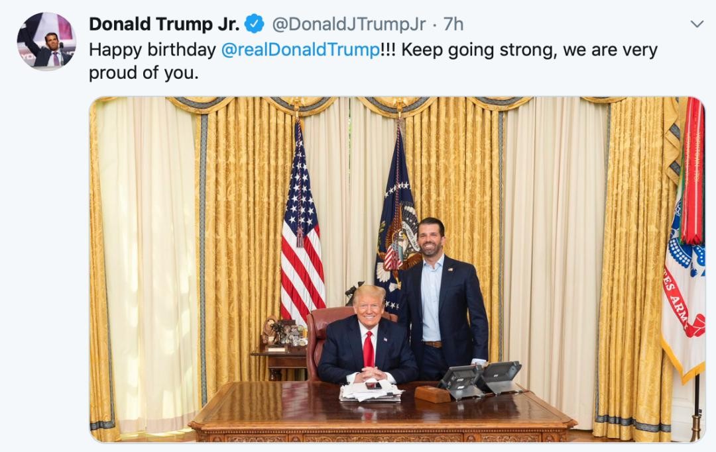Visit the @DonaldJTrumpJr handle link
The height and width of the screenshot is (452, 716).
(349, 24)
